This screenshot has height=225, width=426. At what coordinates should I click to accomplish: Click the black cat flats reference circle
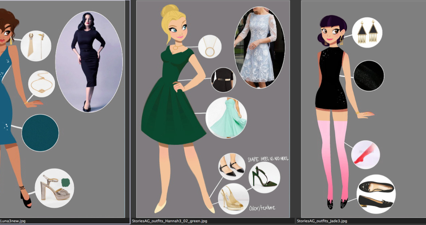(x=376, y=194)
